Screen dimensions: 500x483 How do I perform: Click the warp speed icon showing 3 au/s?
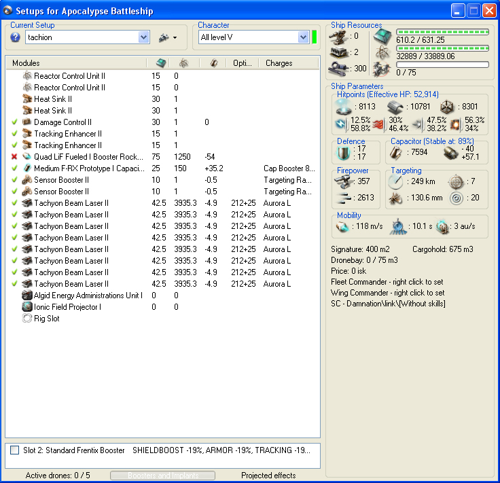[443, 227]
